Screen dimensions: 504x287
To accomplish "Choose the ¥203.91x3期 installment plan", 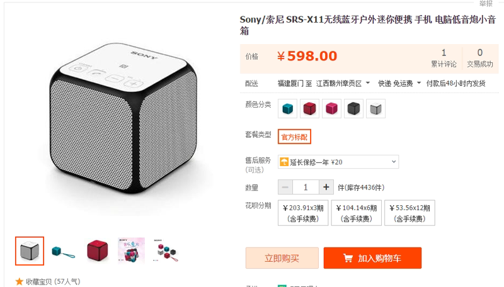I will pyautogui.click(x=303, y=213).
